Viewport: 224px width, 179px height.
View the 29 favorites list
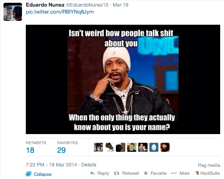tap(67, 147)
